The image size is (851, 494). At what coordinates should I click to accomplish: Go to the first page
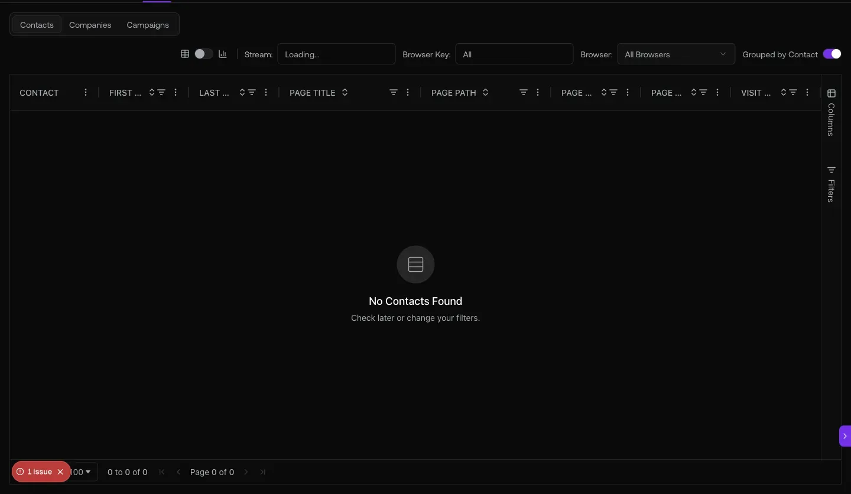pyautogui.click(x=162, y=472)
